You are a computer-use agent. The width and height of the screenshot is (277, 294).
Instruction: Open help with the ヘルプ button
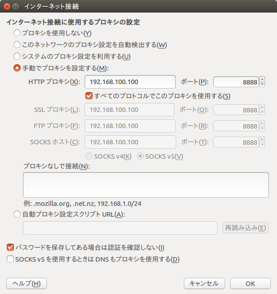(27, 283)
